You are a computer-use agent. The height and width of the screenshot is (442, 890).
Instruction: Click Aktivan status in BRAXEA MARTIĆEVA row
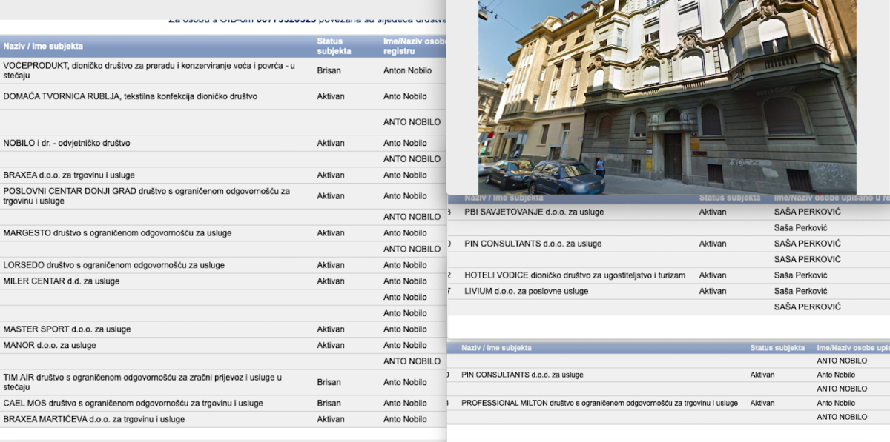[x=331, y=419]
